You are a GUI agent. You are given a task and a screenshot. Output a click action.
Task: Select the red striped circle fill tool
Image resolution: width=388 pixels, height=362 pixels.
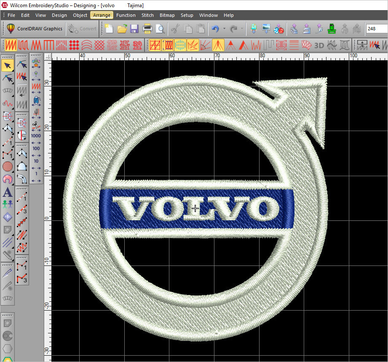tap(8, 166)
